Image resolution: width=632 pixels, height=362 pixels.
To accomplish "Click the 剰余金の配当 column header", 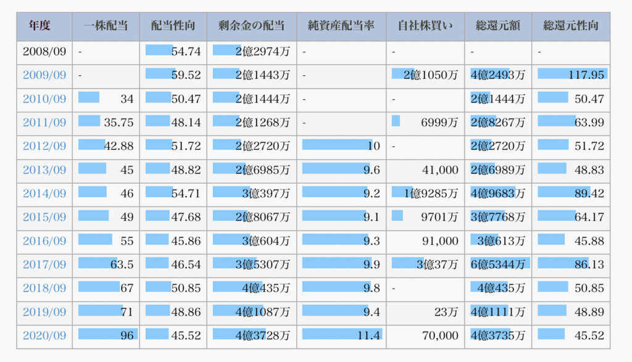I will pos(252,27).
